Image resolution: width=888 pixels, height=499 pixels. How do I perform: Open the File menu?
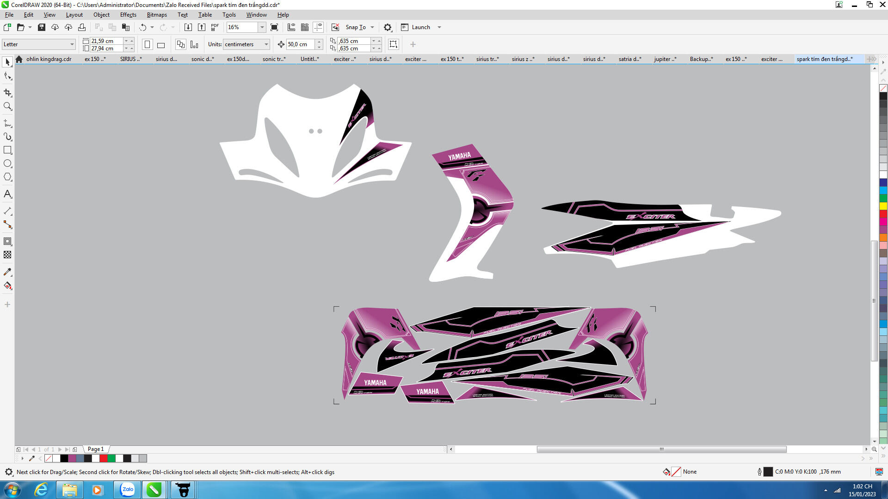coord(9,15)
